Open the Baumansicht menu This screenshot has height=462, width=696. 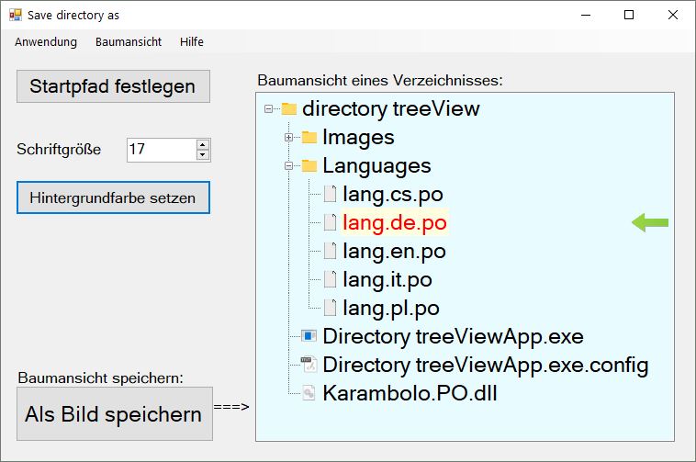[x=129, y=42]
